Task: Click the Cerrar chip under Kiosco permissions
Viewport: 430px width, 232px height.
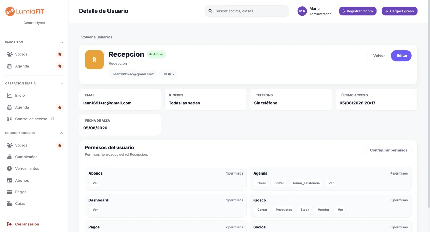Action: coord(262,210)
